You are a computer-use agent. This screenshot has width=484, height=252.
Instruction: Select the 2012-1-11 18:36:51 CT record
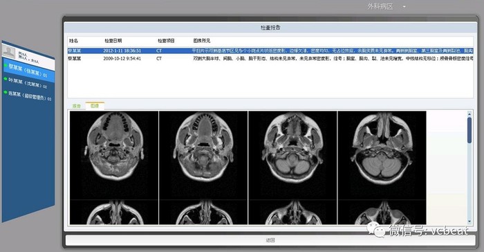[270, 51]
